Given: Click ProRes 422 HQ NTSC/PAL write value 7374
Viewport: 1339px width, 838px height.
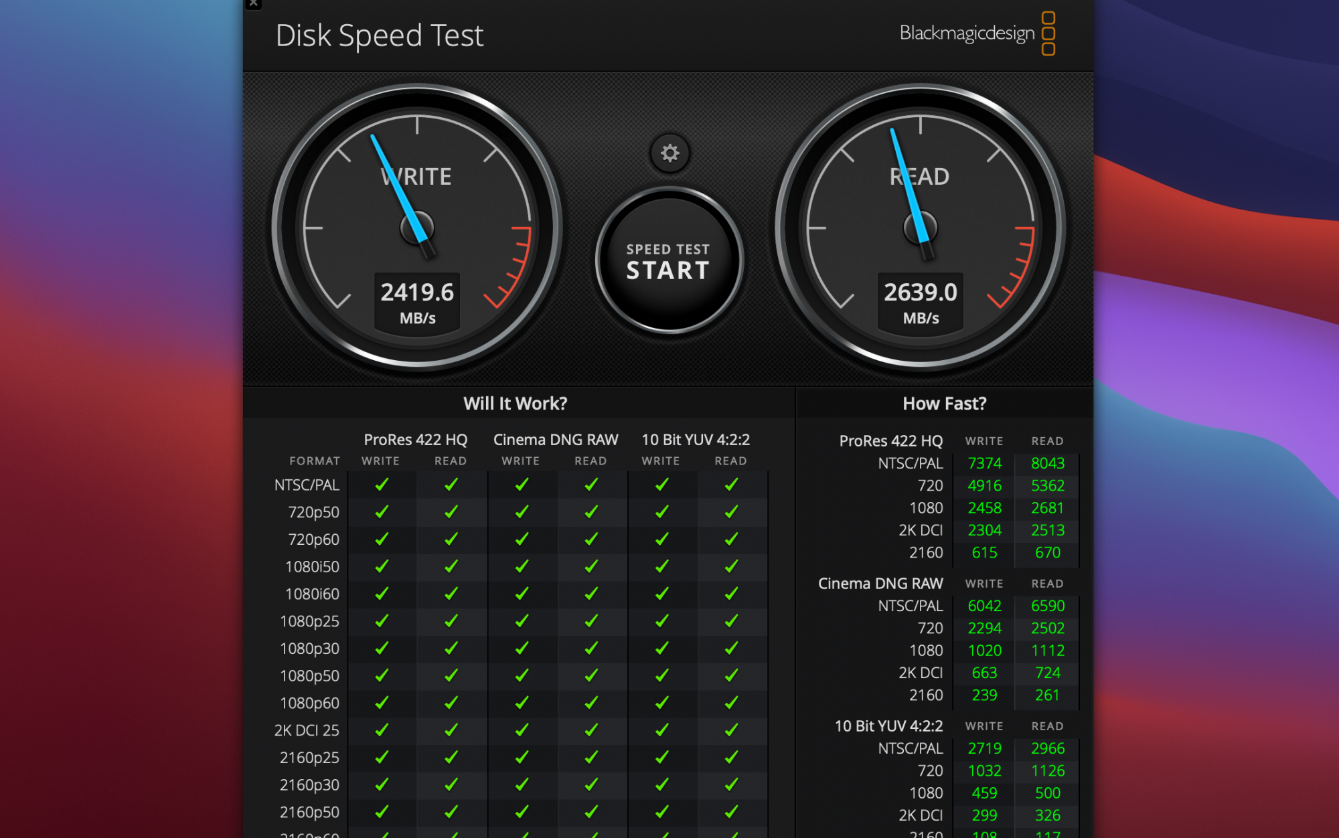Looking at the screenshot, I should (984, 463).
